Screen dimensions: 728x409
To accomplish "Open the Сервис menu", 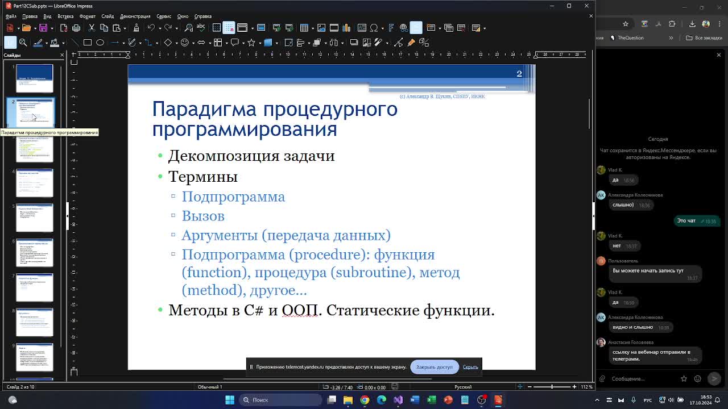I will pyautogui.click(x=164, y=16).
